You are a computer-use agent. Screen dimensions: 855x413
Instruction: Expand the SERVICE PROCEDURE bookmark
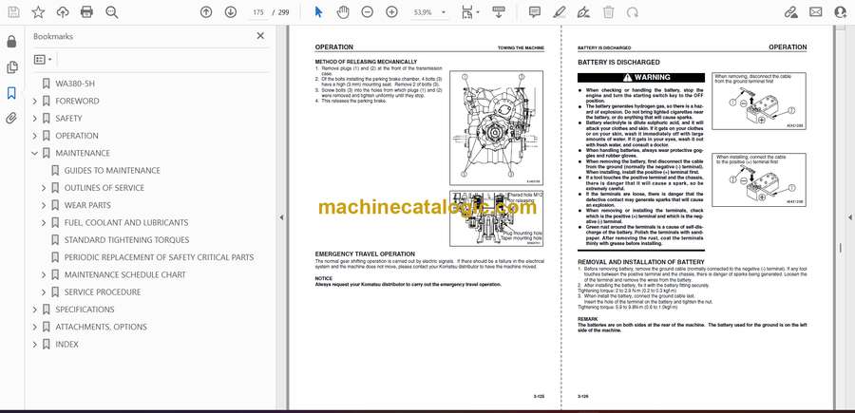tap(44, 292)
